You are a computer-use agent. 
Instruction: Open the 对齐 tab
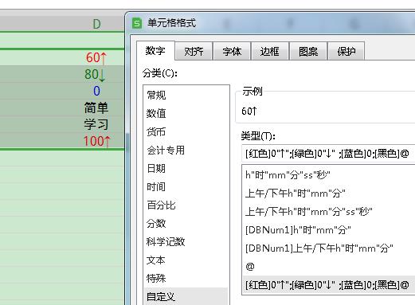pyautogui.click(x=194, y=51)
